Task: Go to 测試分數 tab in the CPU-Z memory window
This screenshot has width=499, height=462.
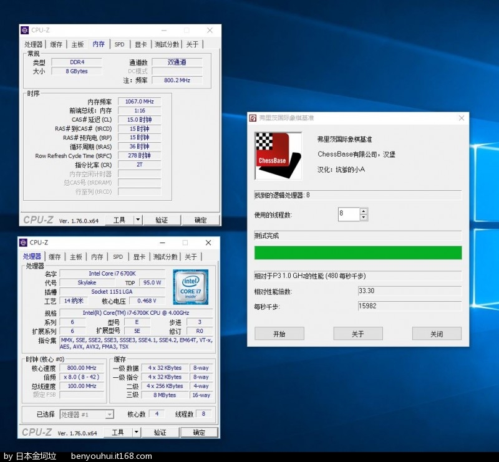Action: pos(167,44)
